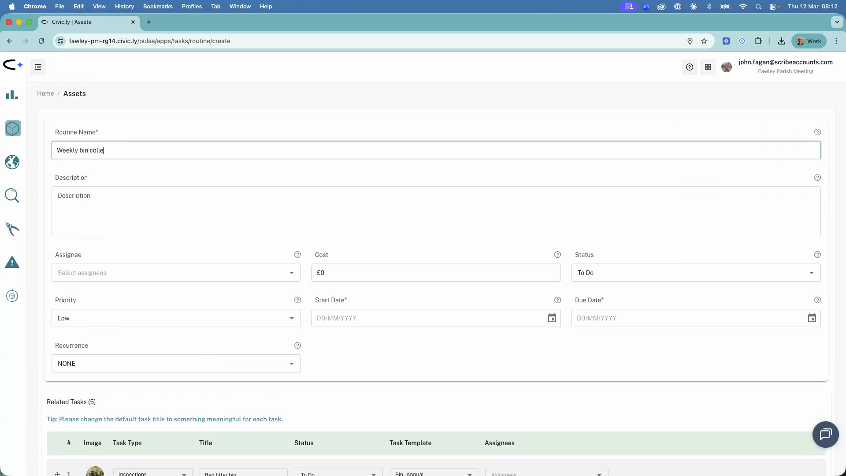
Task: Select the recurring tasks cube icon at sidebar bottom
Action: [12, 295]
